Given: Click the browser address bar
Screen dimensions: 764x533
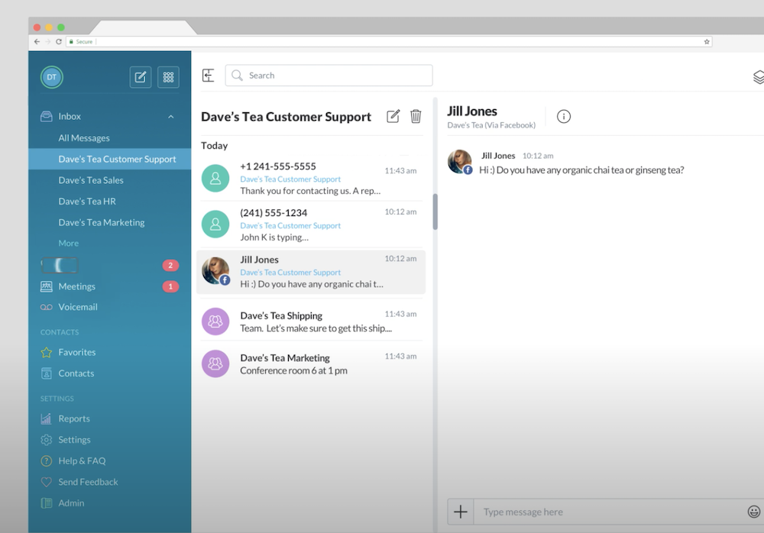Looking at the screenshot, I should 390,41.
